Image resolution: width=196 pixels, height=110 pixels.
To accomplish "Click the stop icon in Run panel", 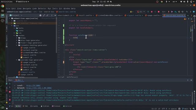I will [x=10, y=92].
